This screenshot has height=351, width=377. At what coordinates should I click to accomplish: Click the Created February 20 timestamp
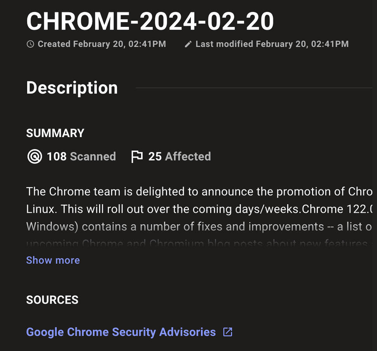tap(102, 44)
